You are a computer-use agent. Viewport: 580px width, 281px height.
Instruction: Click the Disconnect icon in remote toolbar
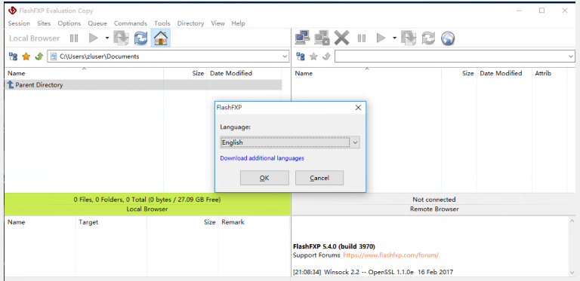pyautogui.click(x=322, y=38)
